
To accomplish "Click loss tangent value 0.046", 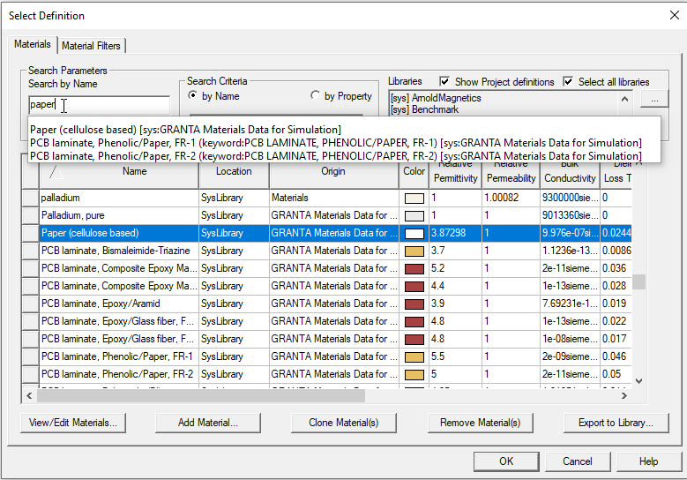I will click(615, 356).
